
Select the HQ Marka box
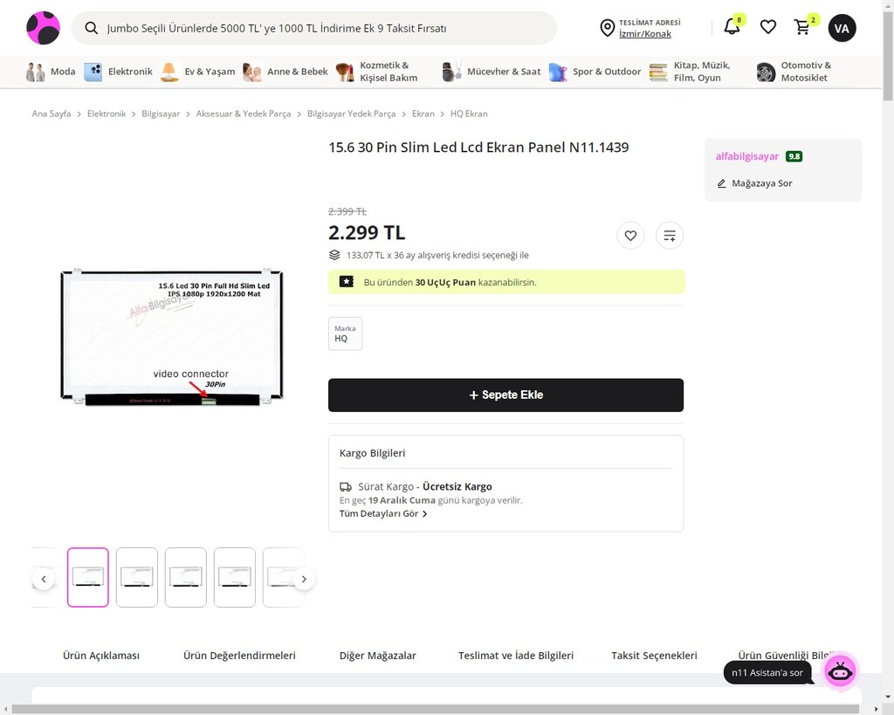click(345, 333)
